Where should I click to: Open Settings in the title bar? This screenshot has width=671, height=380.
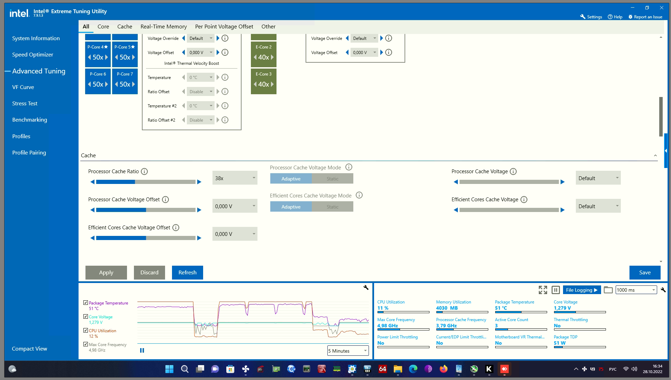(x=591, y=17)
